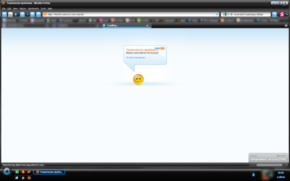Click the progress bar in track notification popup

click(x=270, y=165)
